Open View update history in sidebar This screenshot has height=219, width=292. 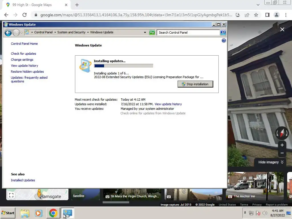[x=25, y=66]
